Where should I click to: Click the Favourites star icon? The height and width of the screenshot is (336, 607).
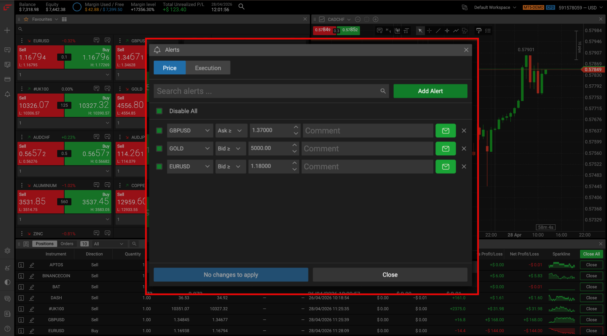click(26, 19)
